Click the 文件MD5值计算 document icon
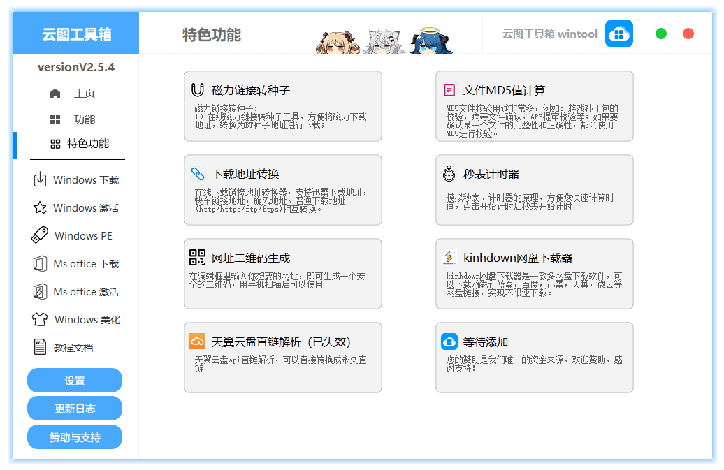The width and height of the screenshot is (724, 470). (449, 90)
